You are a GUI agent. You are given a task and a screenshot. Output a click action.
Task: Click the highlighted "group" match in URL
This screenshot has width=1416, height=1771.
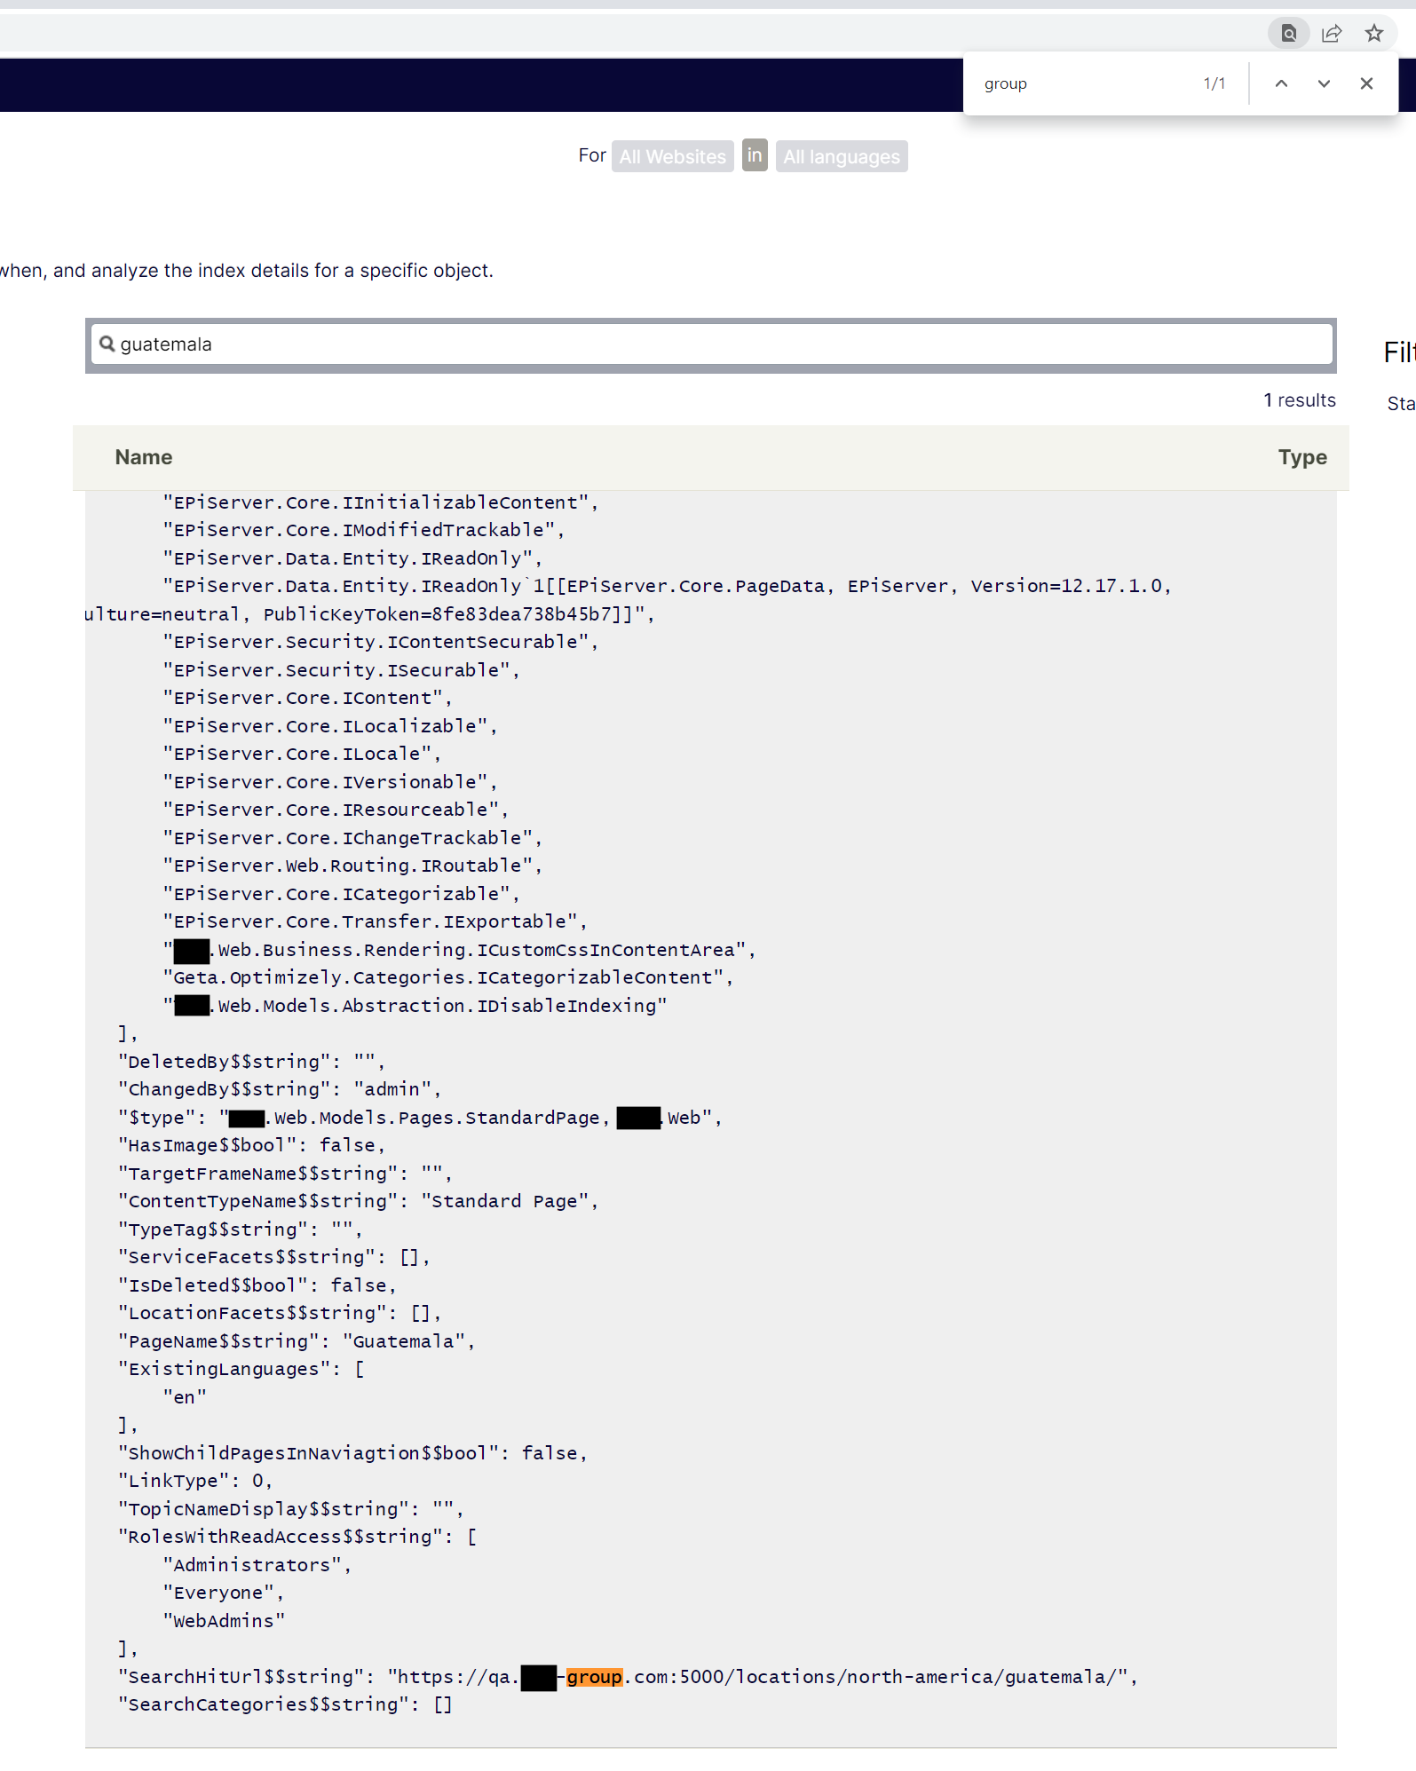click(x=594, y=1677)
